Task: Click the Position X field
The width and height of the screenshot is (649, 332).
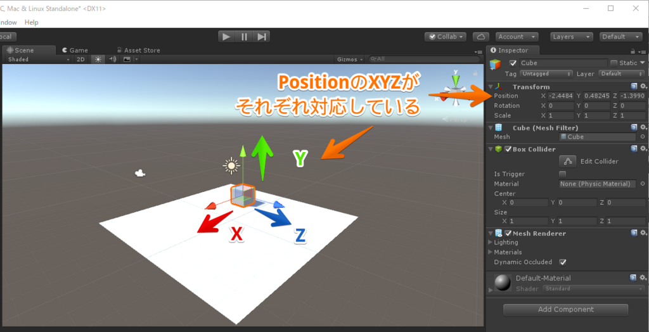Action: coord(561,96)
